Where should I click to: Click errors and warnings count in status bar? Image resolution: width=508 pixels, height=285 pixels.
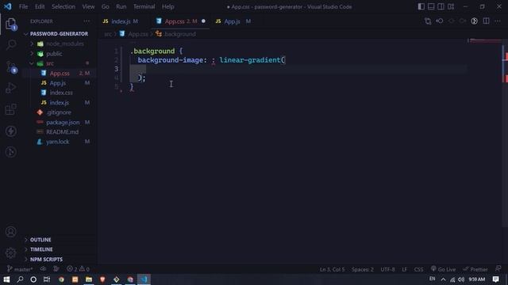click(x=78, y=269)
